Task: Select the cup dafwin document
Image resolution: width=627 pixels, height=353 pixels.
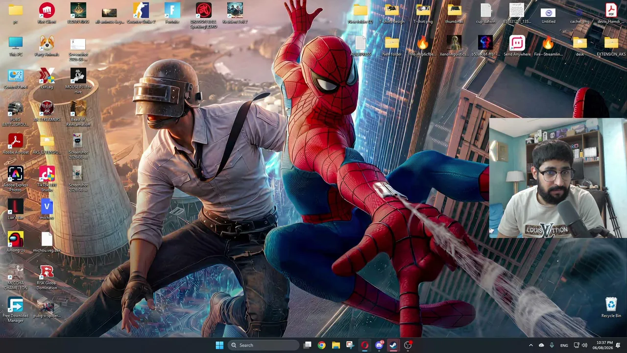Action: coord(485,13)
